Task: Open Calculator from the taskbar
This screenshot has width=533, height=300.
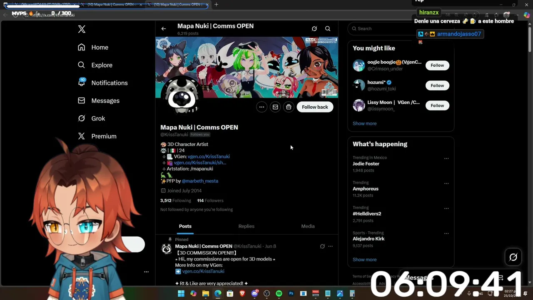Action: pos(352,294)
